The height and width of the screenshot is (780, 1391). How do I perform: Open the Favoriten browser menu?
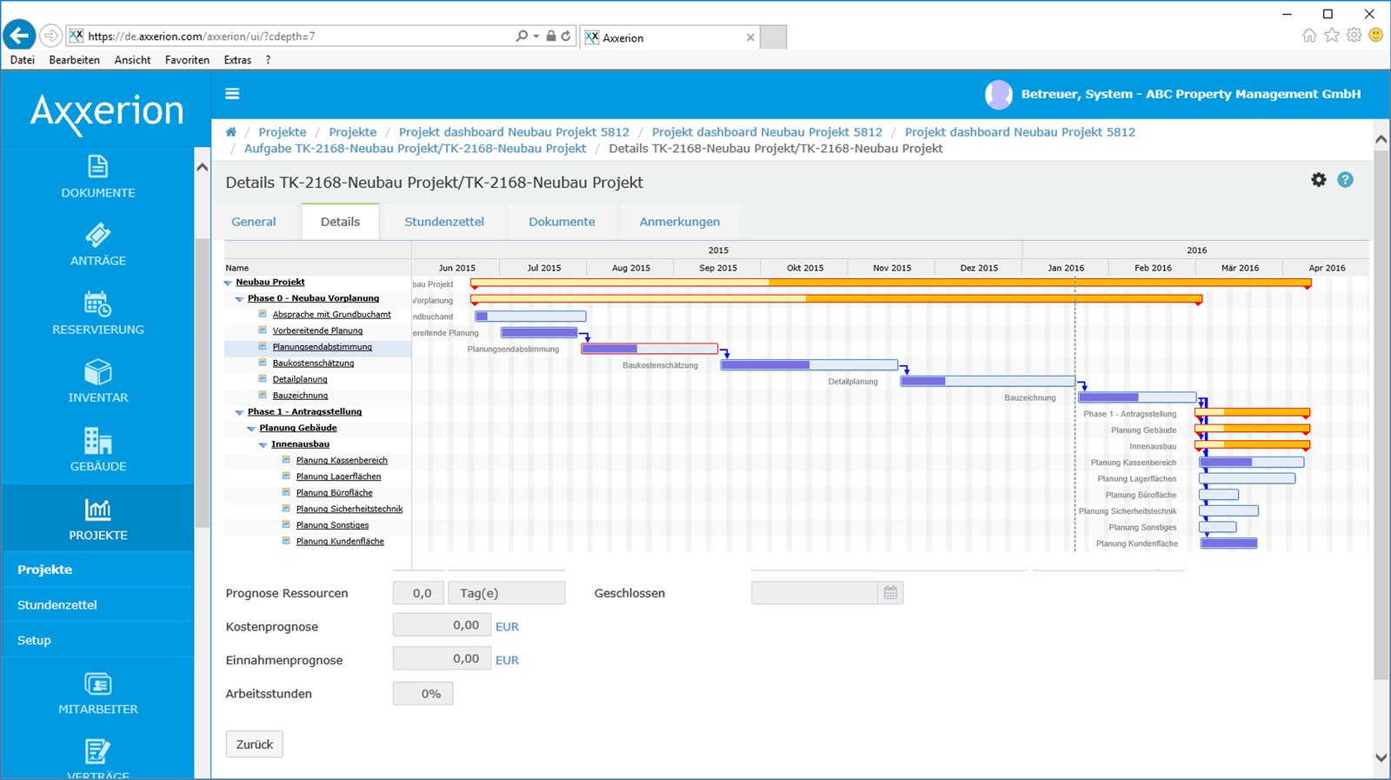[187, 60]
